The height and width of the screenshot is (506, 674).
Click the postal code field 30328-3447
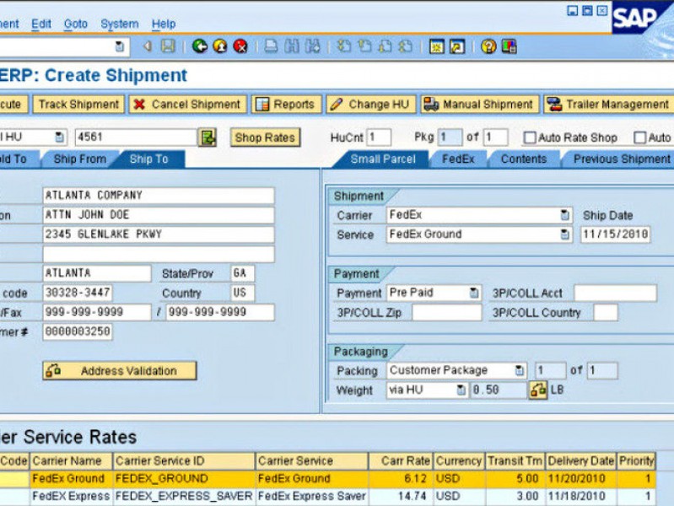pos(78,293)
